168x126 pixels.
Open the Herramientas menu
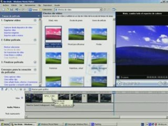[30, 5]
